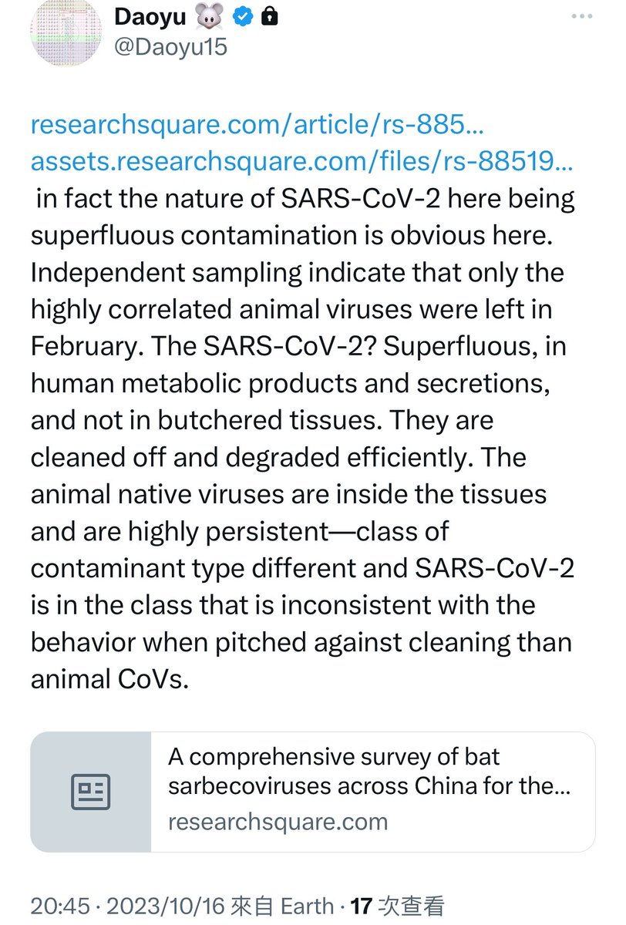Click the blue verified badge next to Daoyu
Image resolution: width=626 pixels, height=925 pixels.
pyautogui.click(x=245, y=17)
